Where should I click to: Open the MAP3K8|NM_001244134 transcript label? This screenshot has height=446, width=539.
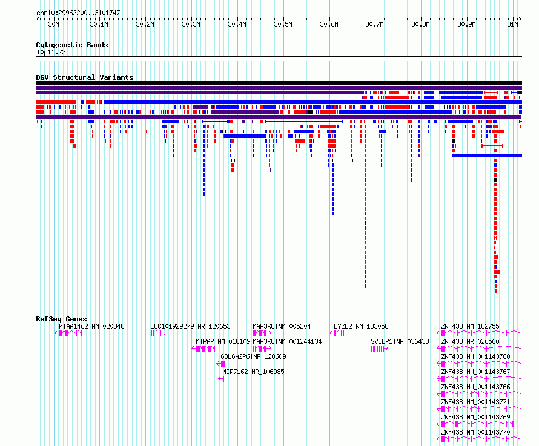pyautogui.click(x=288, y=341)
